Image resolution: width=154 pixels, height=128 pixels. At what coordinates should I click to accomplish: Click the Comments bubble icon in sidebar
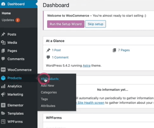(x=3, y=59)
